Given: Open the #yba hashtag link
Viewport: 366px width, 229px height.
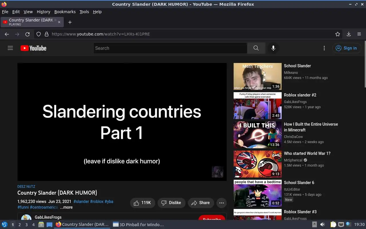Looking at the screenshot, I should (x=109, y=202).
